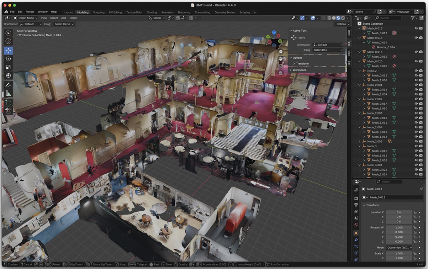Disable Mesh_0.015 in renders via camera icon
428x269 pixels.
[421, 52]
